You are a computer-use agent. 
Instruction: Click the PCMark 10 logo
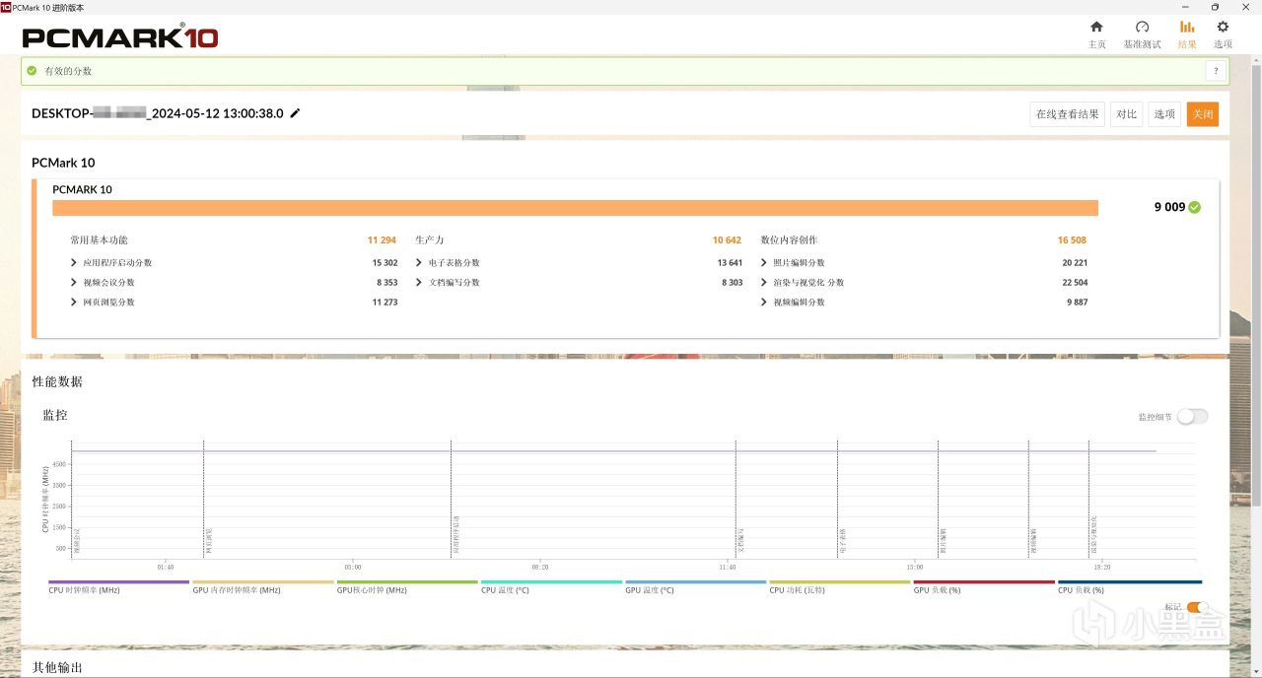click(x=119, y=37)
